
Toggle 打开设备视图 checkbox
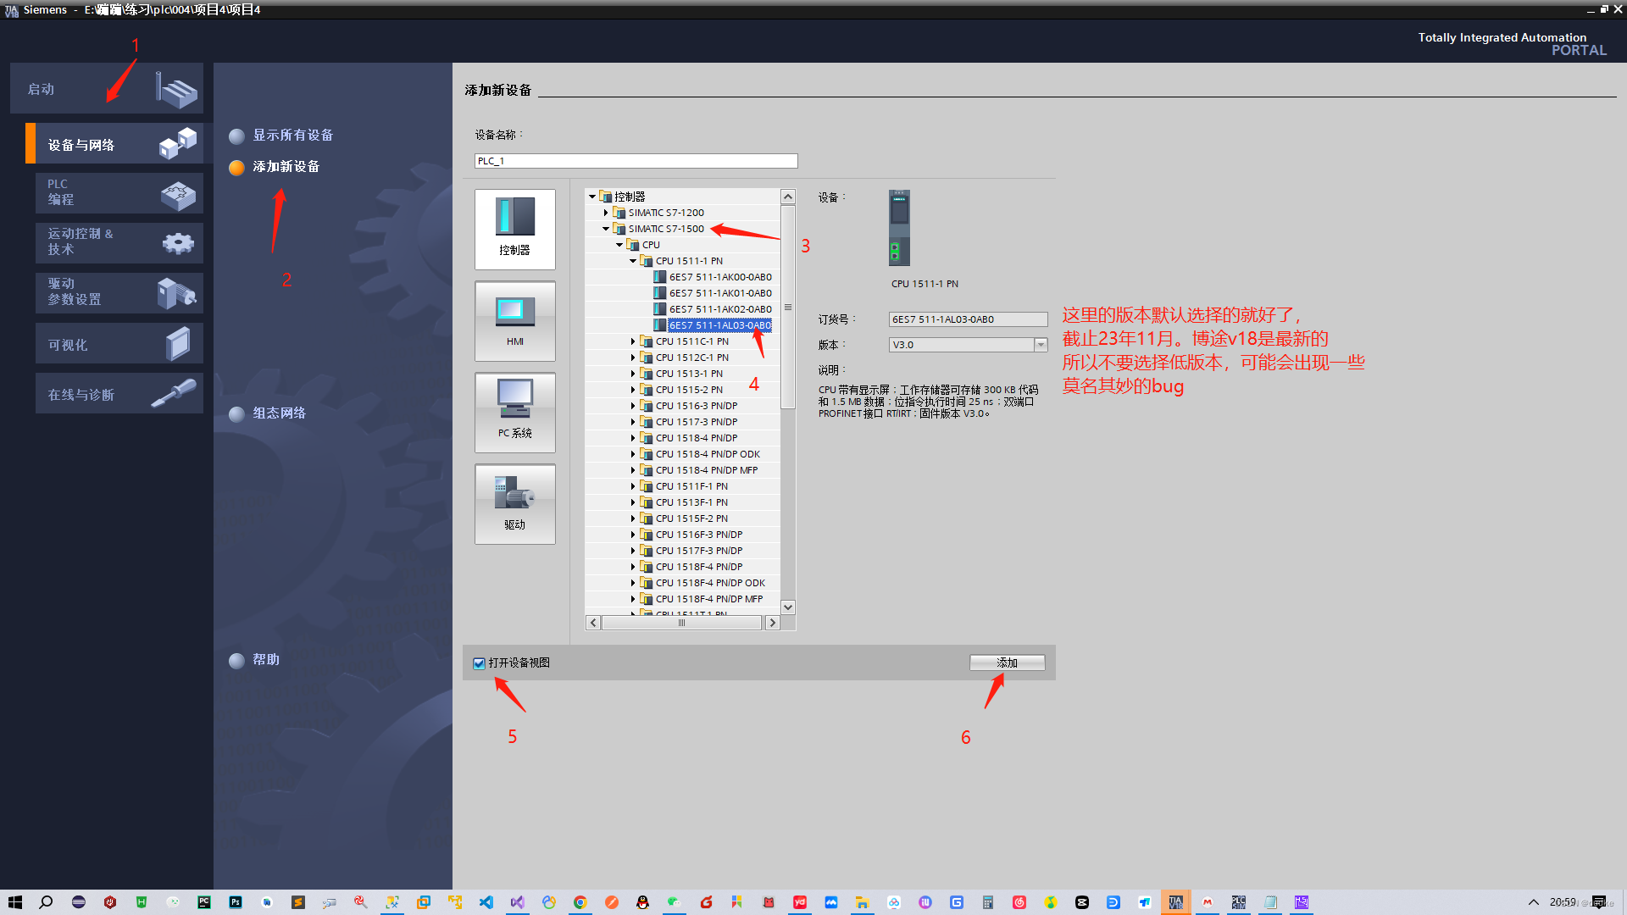click(480, 663)
